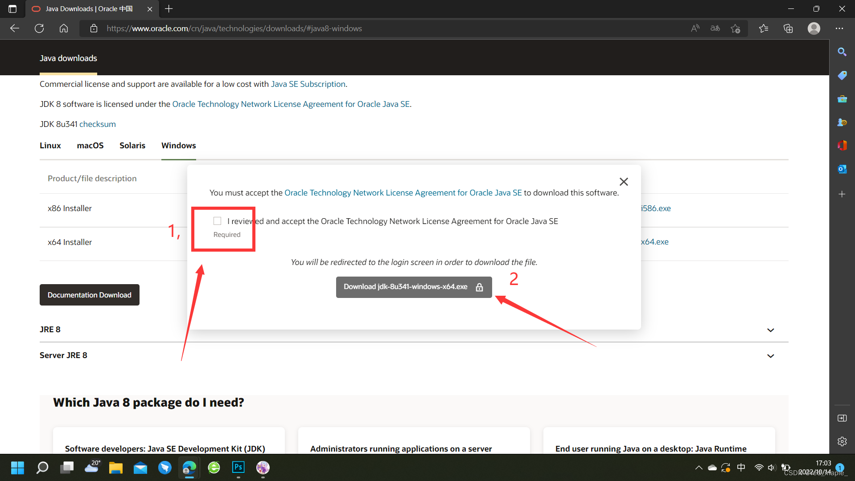Screen dimensions: 855x481
Task: Open the Oracle Technology Network License Agreement link in dialog
Action: pyautogui.click(x=403, y=193)
